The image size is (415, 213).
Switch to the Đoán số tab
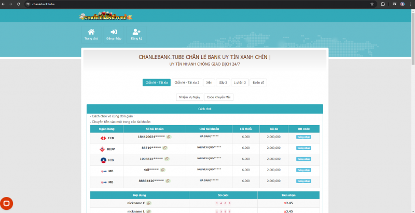pos(258,83)
